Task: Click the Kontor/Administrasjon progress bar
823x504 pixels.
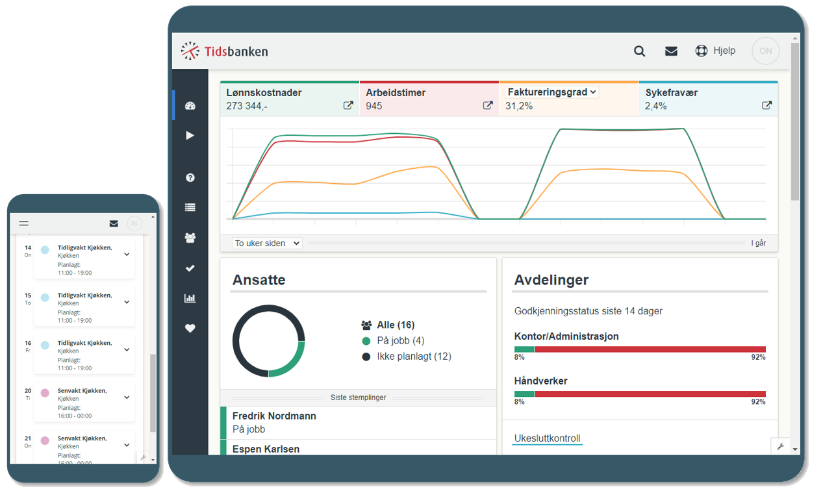Action: coord(640,349)
